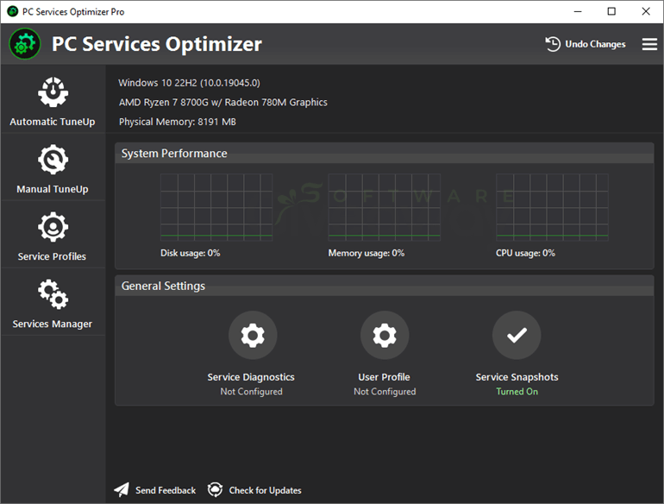Click the 'CPU usage: 0%' text
Viewport: 664px width, 504px height.
pyautogui.click(x=525, y=253)
